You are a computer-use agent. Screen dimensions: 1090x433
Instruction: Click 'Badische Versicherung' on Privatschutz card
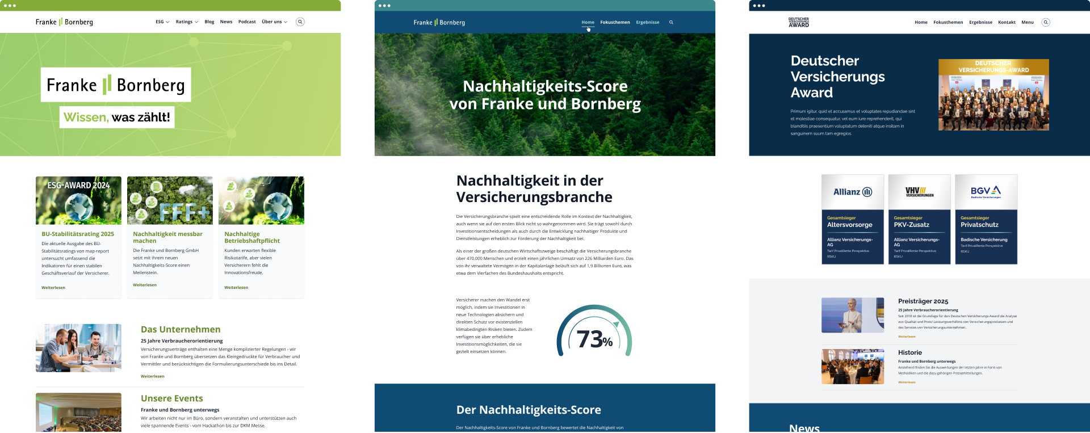point(984,239)
